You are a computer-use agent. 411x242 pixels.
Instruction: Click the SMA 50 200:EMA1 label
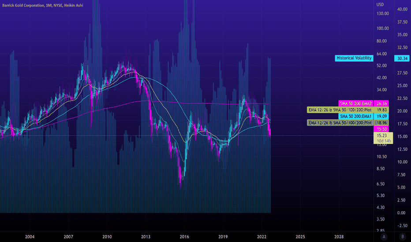(x=356, y=116)
